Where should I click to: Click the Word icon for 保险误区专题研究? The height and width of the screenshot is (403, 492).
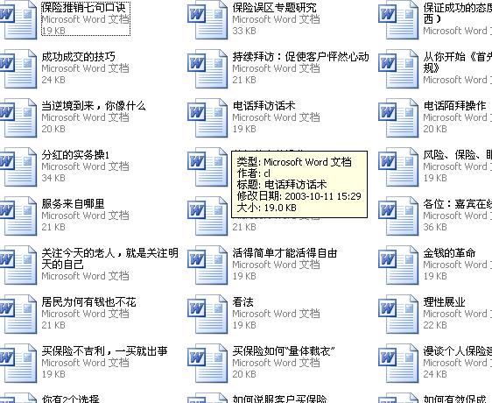point(207,20)
